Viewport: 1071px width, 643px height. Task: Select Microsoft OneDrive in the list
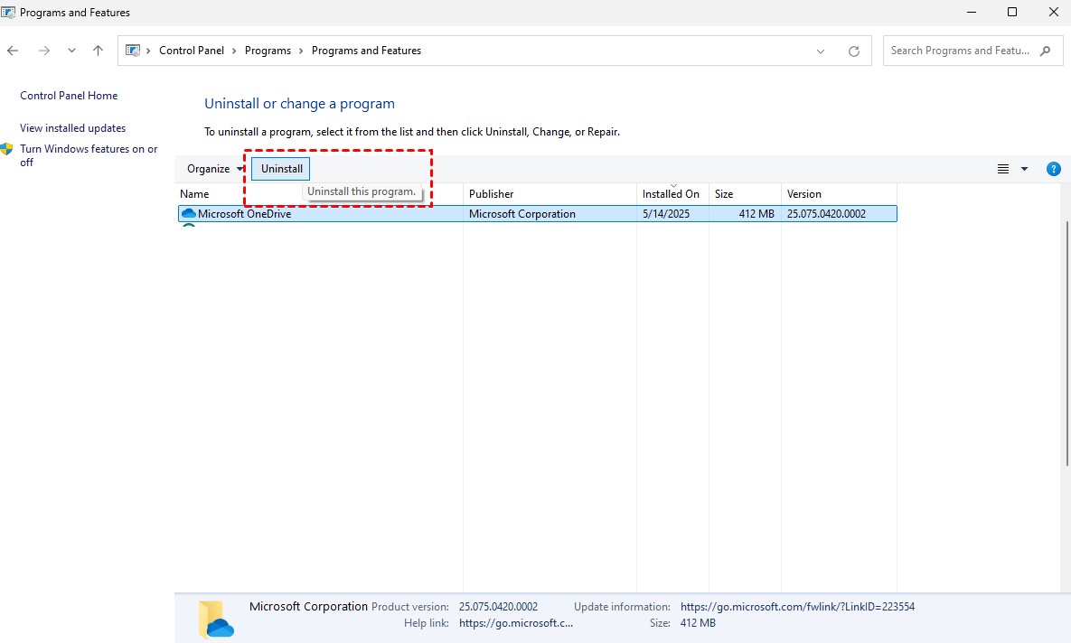point(537,214)
